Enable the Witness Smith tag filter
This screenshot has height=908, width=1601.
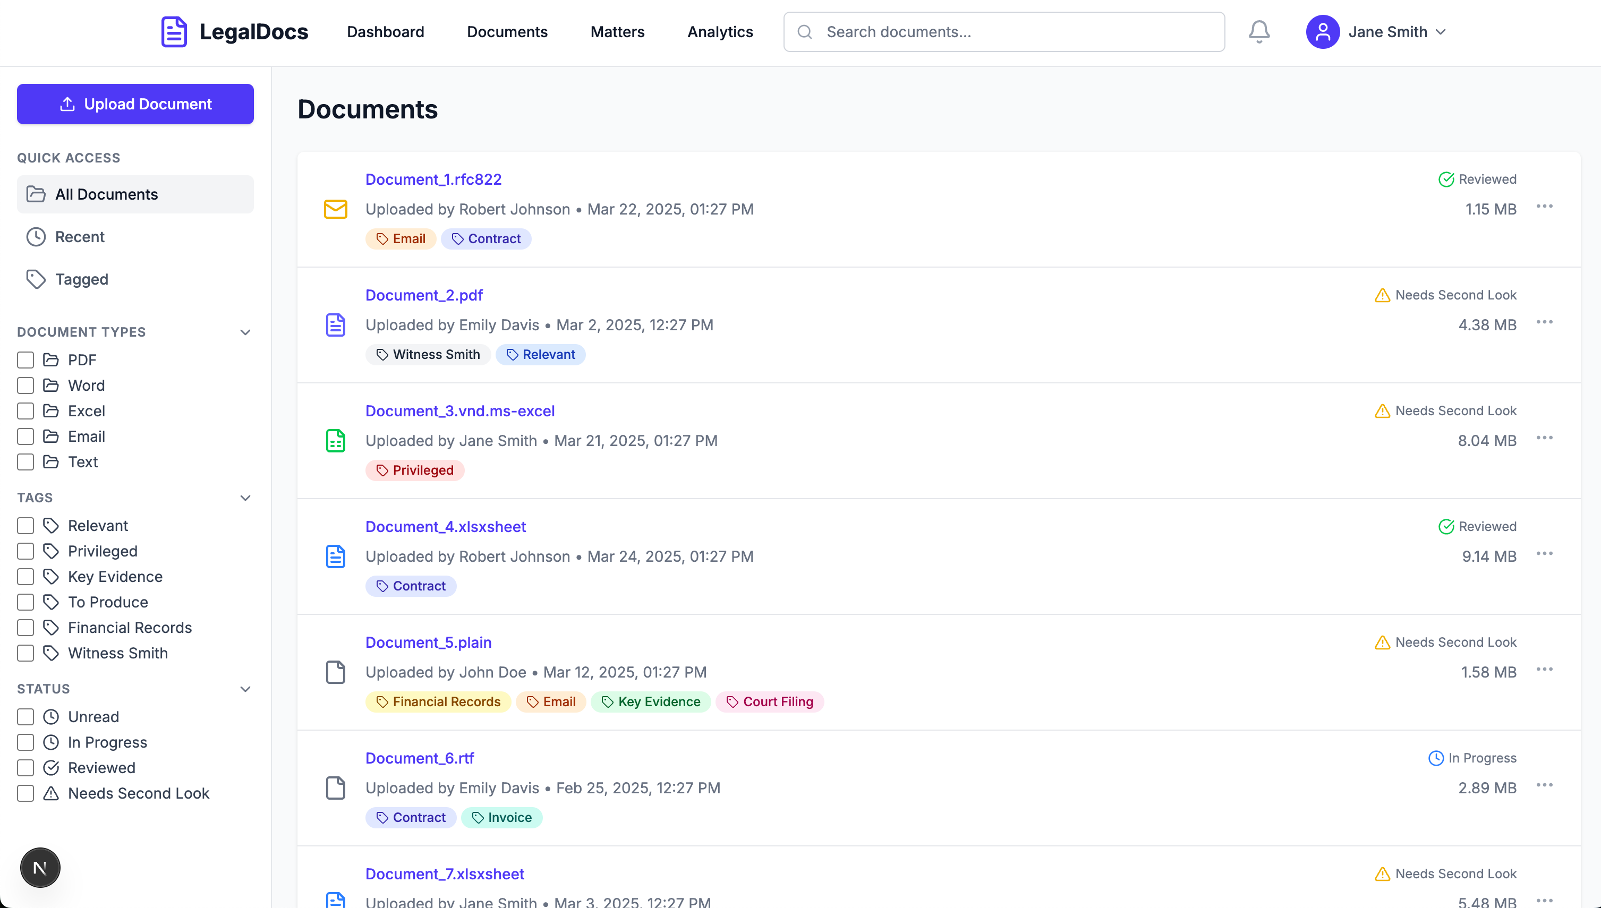[x=25, y=653]
